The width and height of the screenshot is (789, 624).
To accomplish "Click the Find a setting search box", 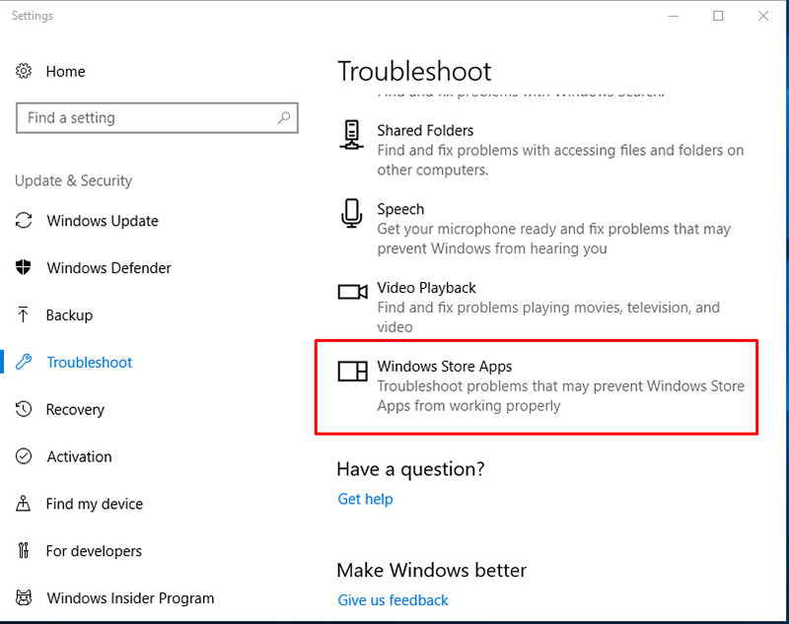I will (157, 117).
